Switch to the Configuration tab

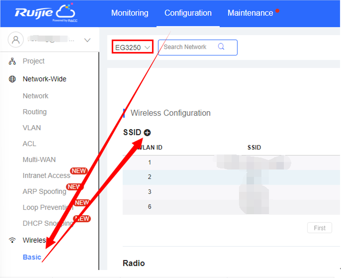pos(188,13)
